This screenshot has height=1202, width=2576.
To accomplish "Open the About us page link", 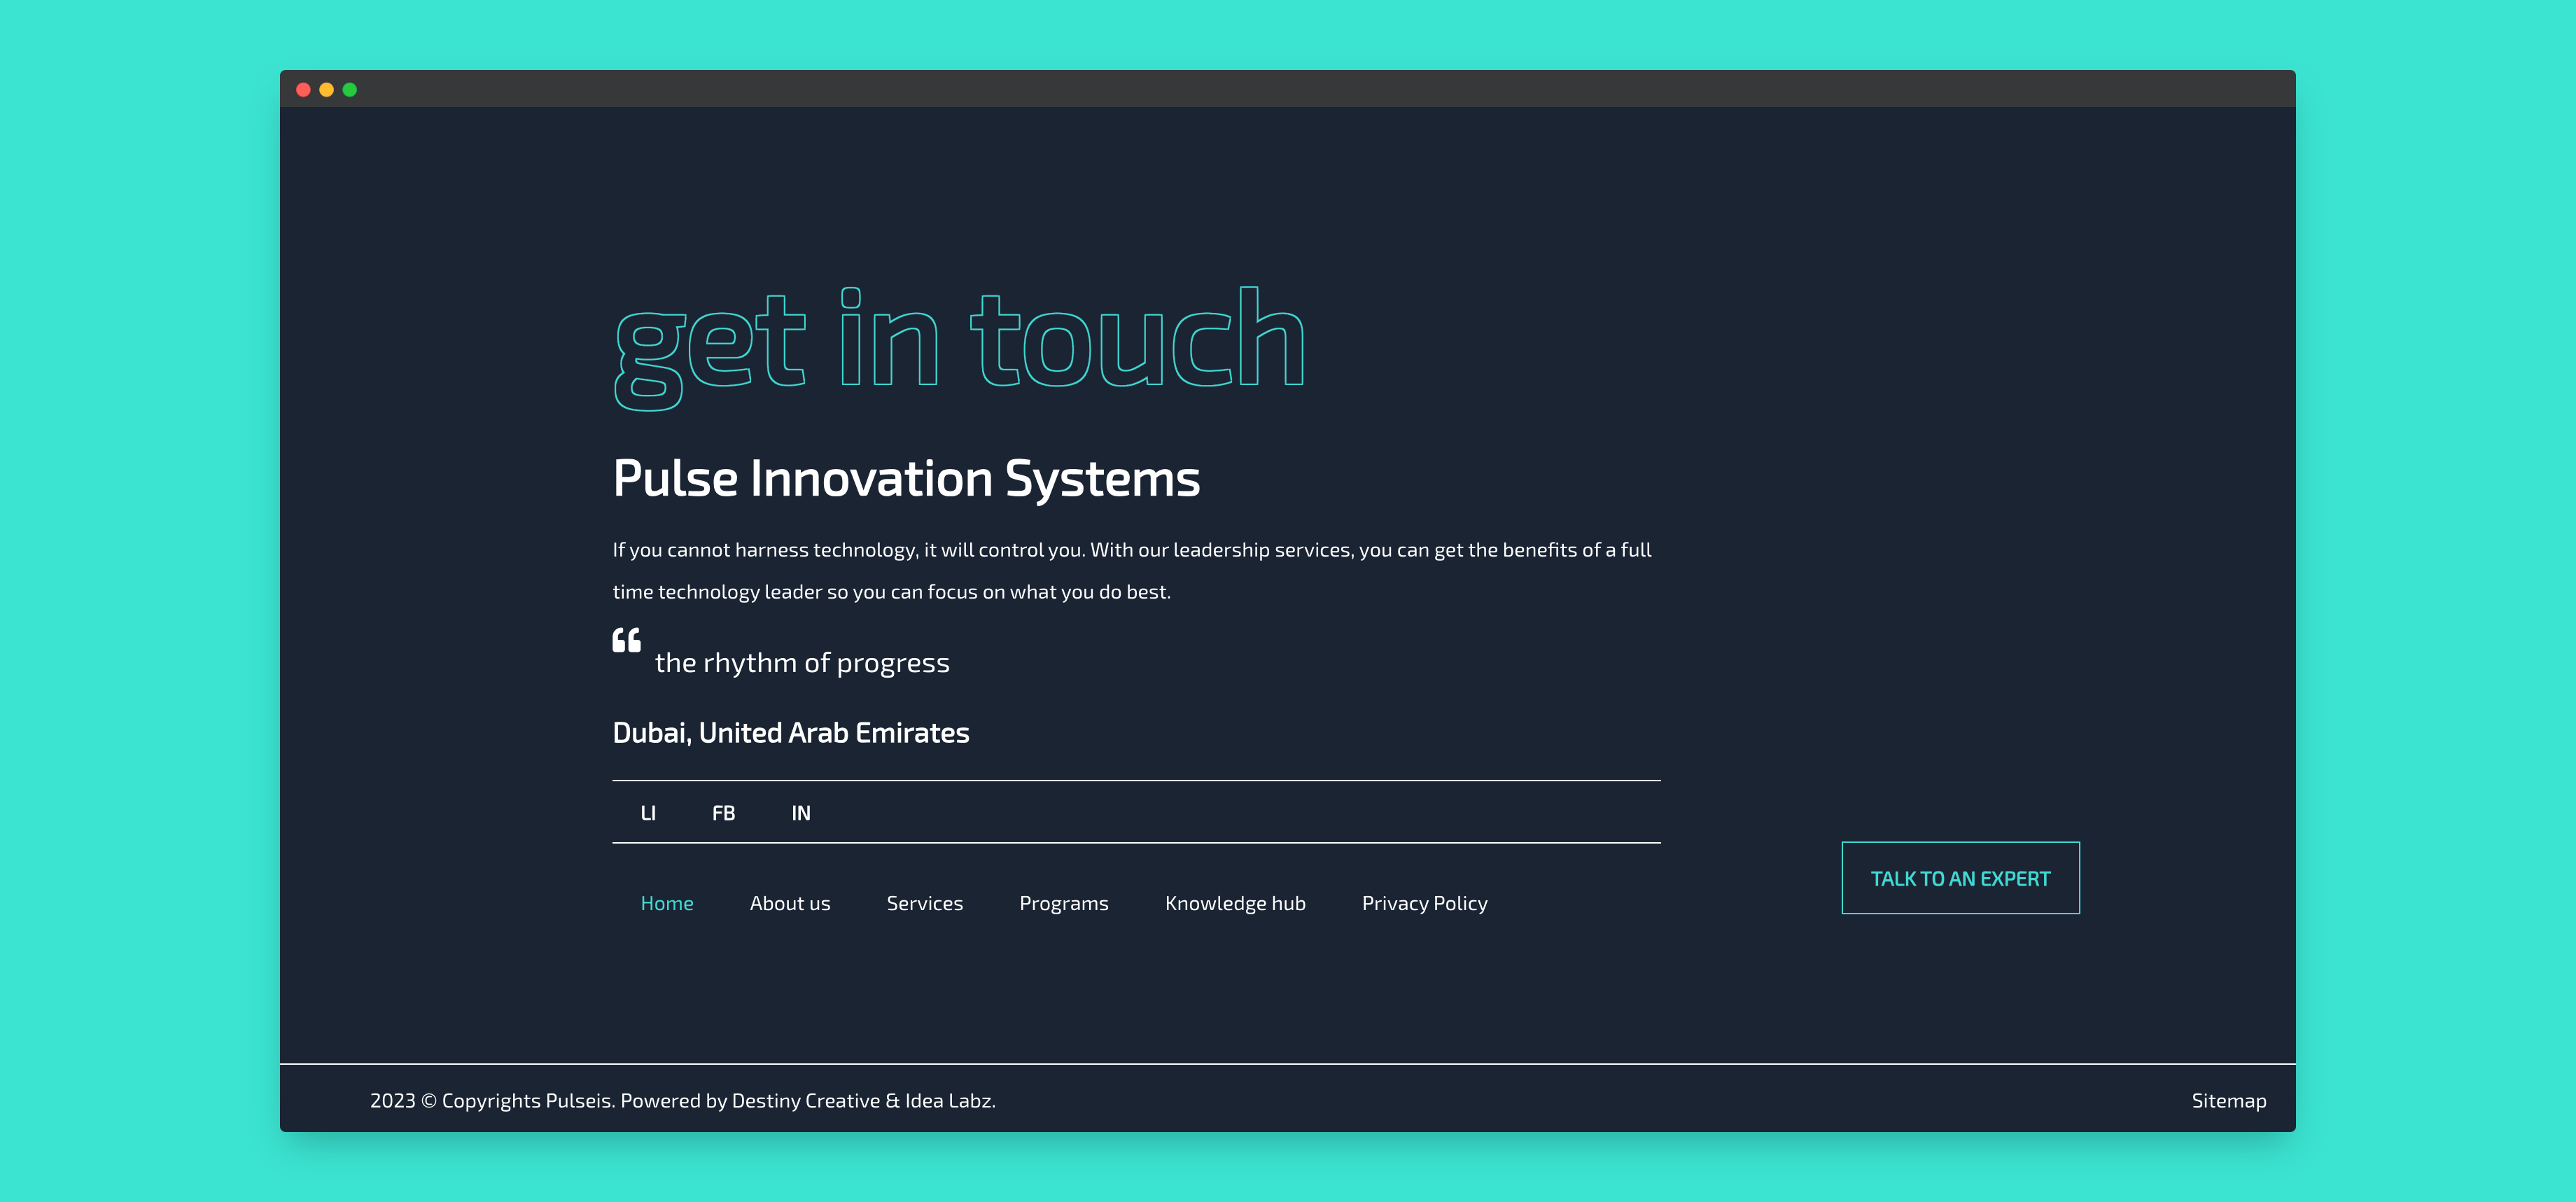I will (x=790, y=903).
